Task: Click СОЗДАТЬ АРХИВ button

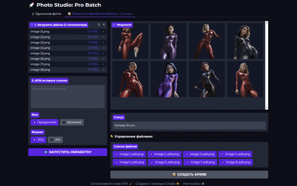Action: (x=189, y=175)
